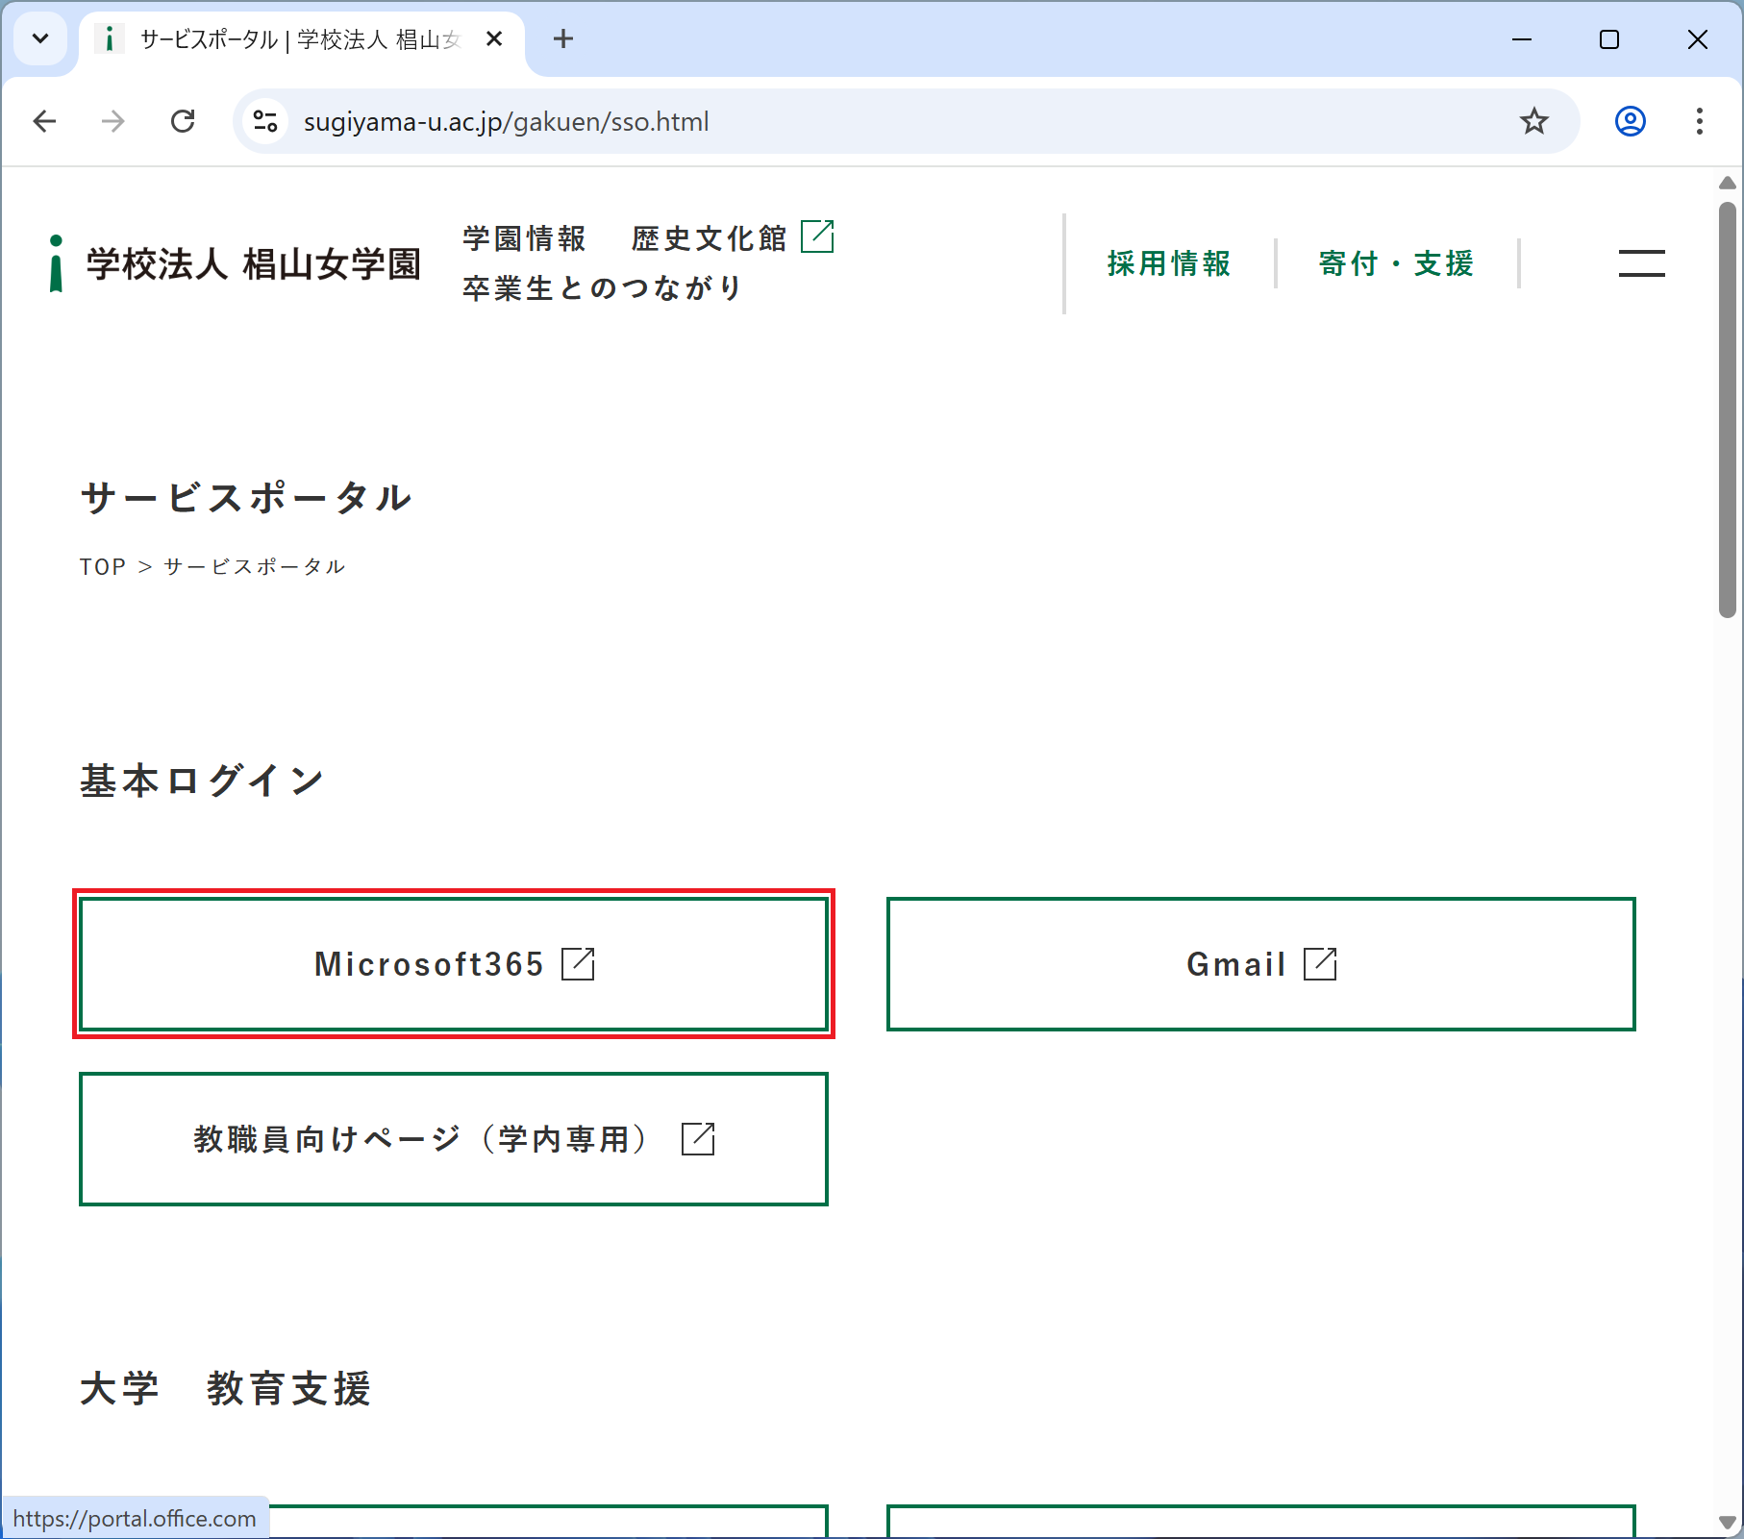Open the Chrome profile icon
Viewport: 1744px width, 1539px height.
1630,121
